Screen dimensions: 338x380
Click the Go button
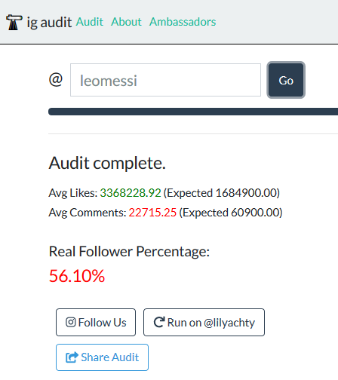[x=286, y=80]
